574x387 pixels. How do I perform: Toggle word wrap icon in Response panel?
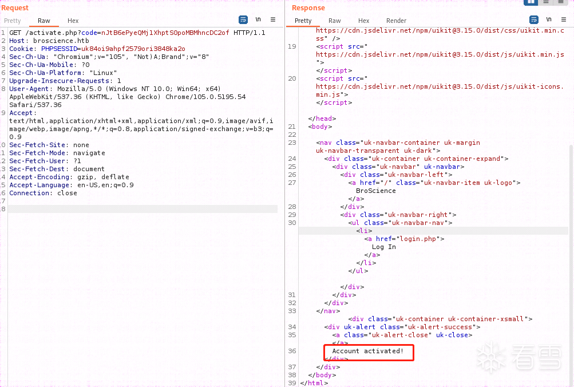tap(534, 20)
